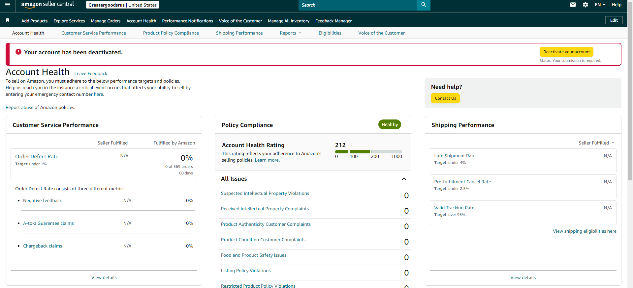Click the red deactivation alert icon
633x288 pixels.
(x=18, y=52)
